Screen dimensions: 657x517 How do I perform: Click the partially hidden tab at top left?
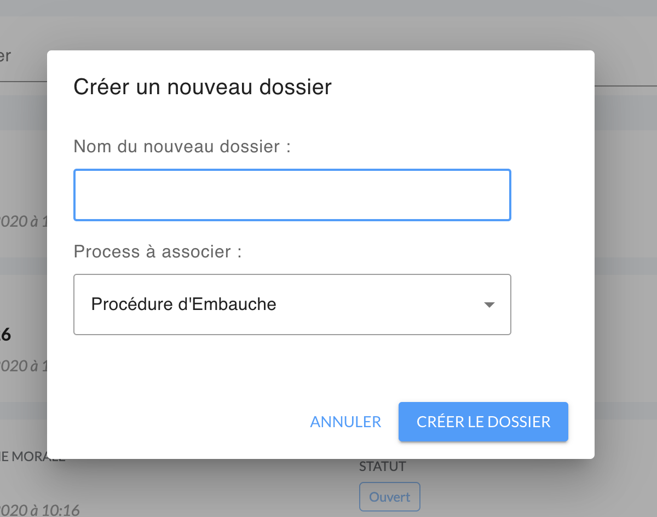pyautogui.click(x=5, y=56)
